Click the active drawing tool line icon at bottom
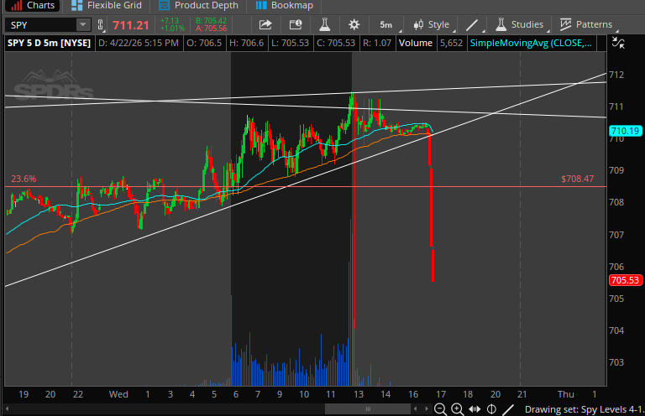 pyautogui.click(x=508, y=409)
